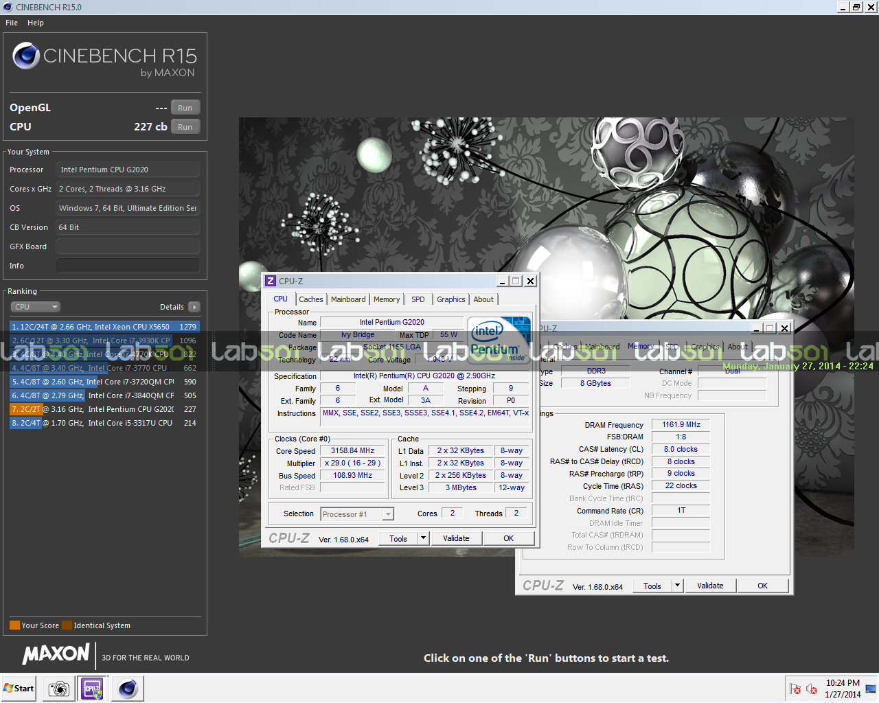Click the show desktop tray icon
This screenshot has width=879, height=703.
871,689
